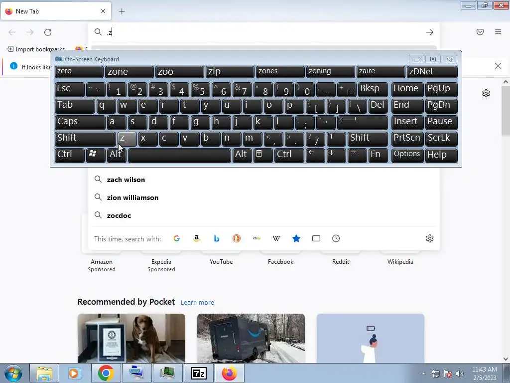Toggle Caps key on On-Screen Keyboard
The image size is (510, 383).
coord(80,122)
